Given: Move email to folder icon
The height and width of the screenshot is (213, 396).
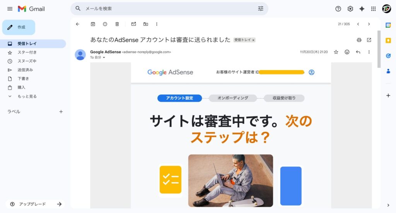Looking at the screenshot, I should (146, 24).
